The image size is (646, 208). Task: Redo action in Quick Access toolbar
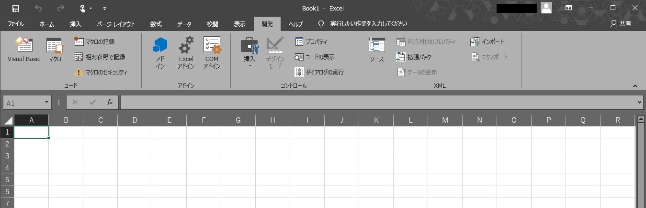[x=60, y=8]
